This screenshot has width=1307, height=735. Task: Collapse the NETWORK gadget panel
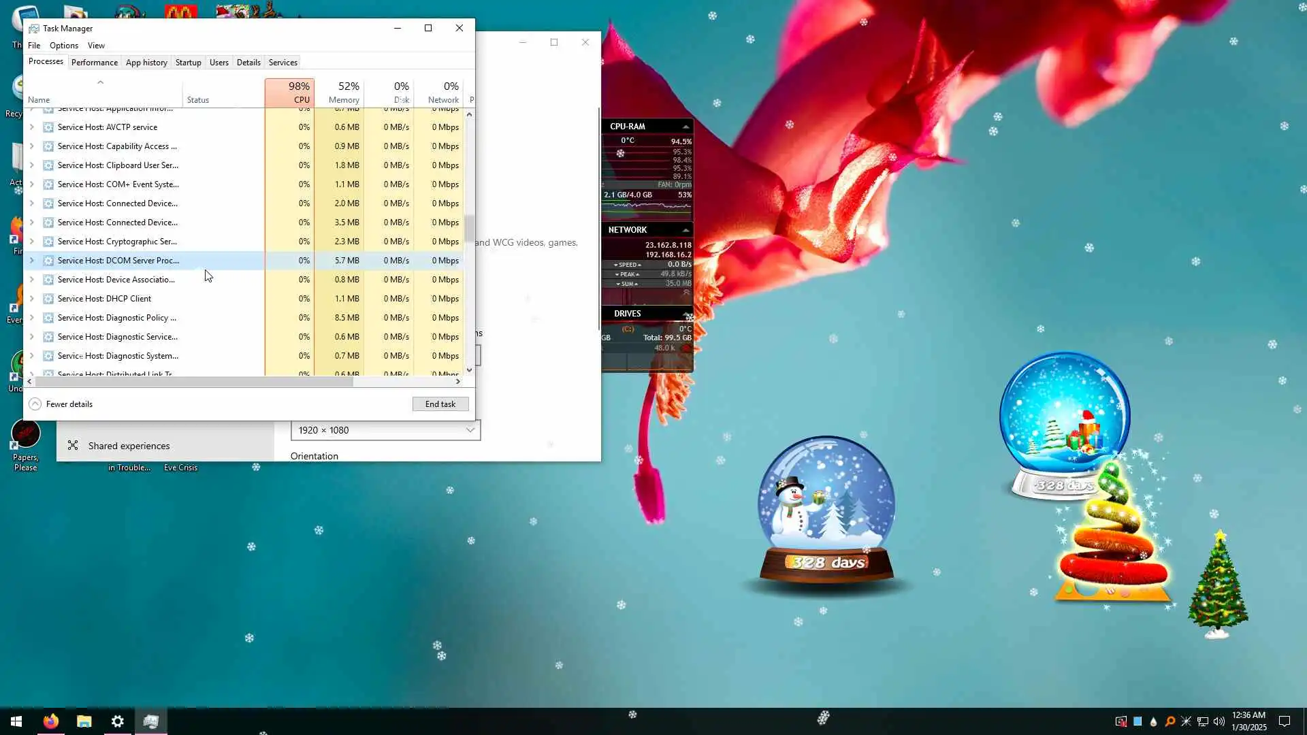pyautogui.click(x=685, y=230)
